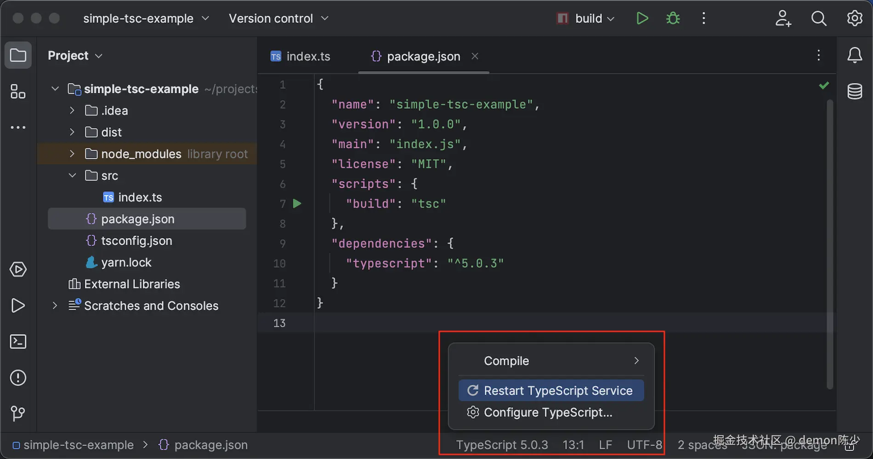The width and height of the screenshot is (873, 459).
Task: Toggle the Version Control tool window
Action: click(18, 413)
